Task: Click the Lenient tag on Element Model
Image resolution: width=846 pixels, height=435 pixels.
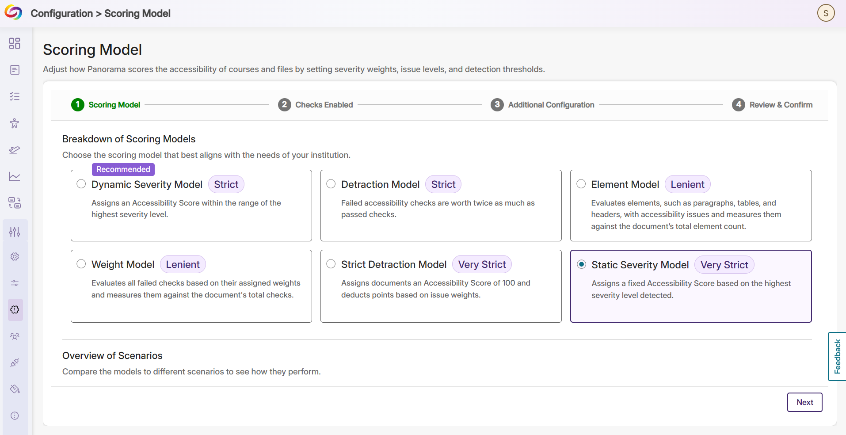Action: click(688, 184)
